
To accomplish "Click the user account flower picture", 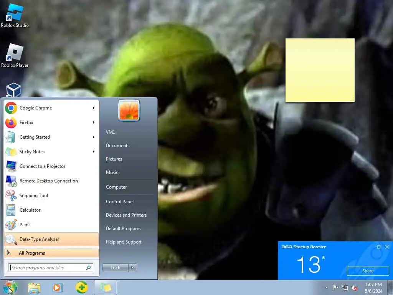I will [129, 110].
